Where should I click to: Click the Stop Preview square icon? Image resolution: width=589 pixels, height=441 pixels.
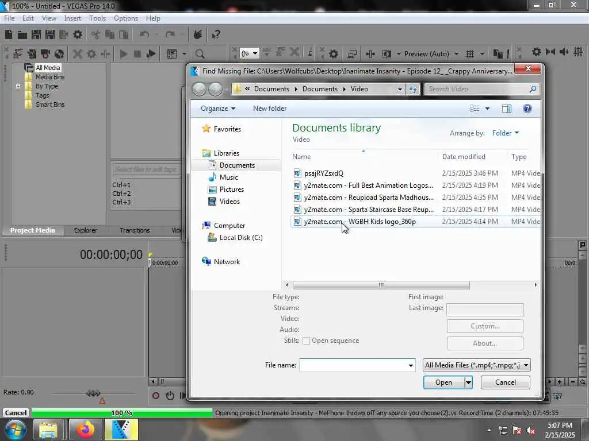click(x=137, y=54)
